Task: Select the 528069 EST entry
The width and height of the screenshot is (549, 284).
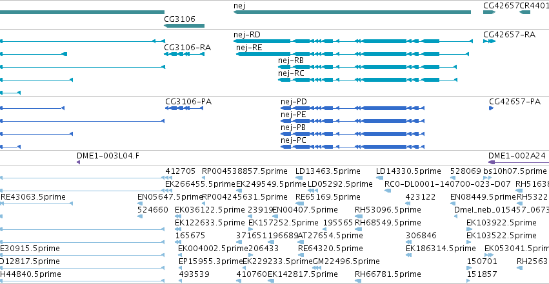Action: 466,171
